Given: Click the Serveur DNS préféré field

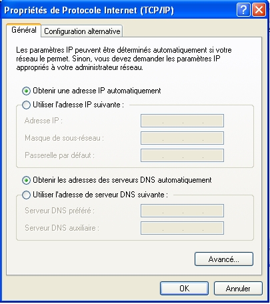Looking at the screenshot, I should pyautogui.click(x=182, y=211).
